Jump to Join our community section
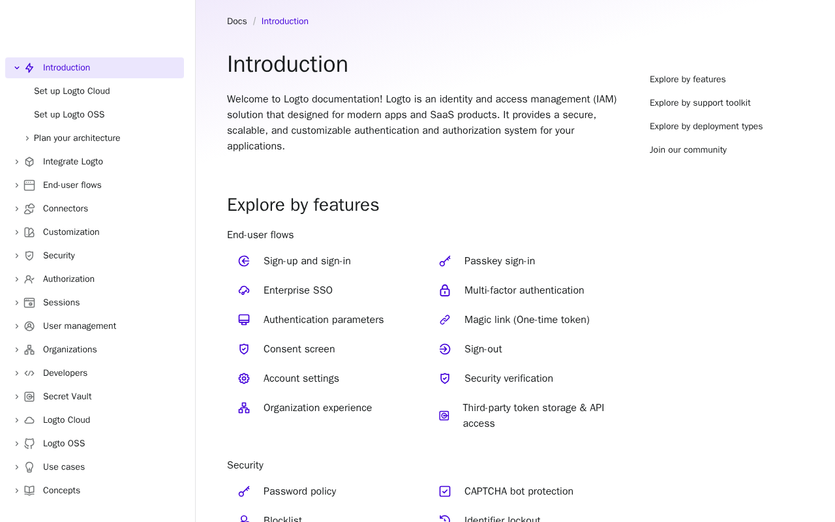 click(688, 150)
